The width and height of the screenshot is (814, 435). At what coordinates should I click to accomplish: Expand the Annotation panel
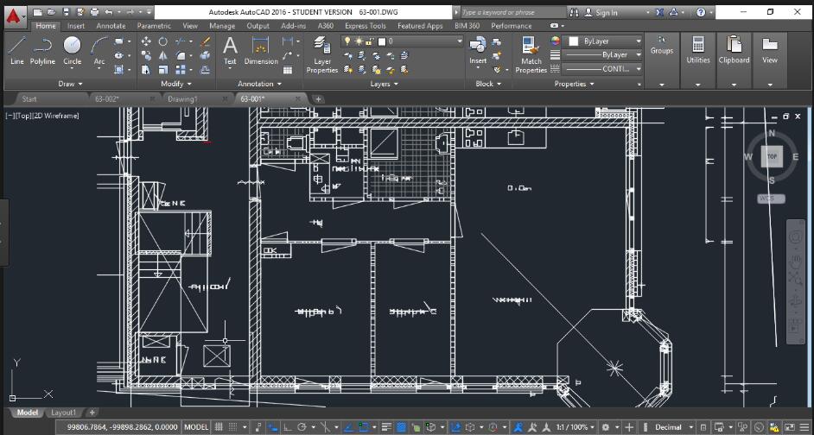tap(259, 84)
